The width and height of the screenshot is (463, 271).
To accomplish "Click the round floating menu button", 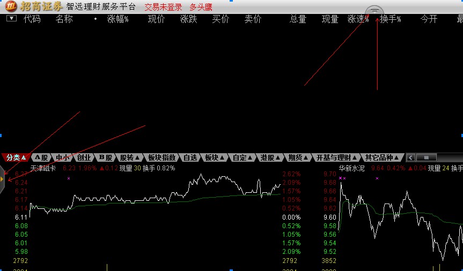I will click(374, 11).
